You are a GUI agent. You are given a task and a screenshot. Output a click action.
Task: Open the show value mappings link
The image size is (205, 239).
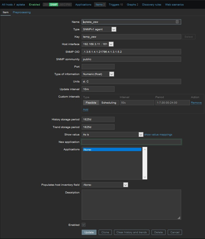click(158, 135)
